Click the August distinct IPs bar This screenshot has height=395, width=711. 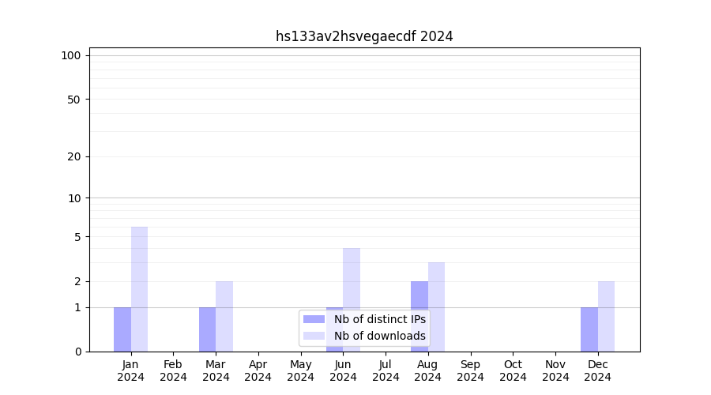pyautogui.click(x=419, y=316)
